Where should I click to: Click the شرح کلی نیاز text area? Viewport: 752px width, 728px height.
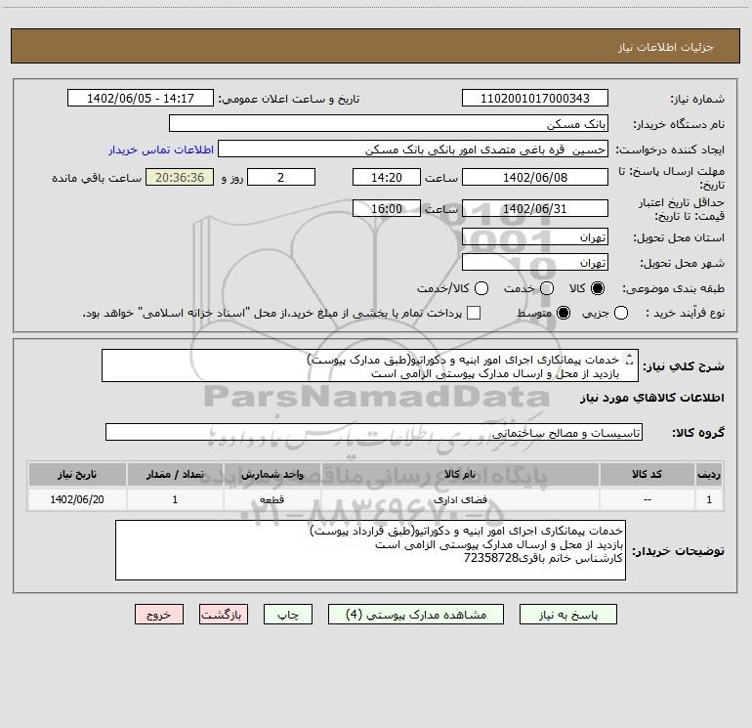click(x=370, y=365)
